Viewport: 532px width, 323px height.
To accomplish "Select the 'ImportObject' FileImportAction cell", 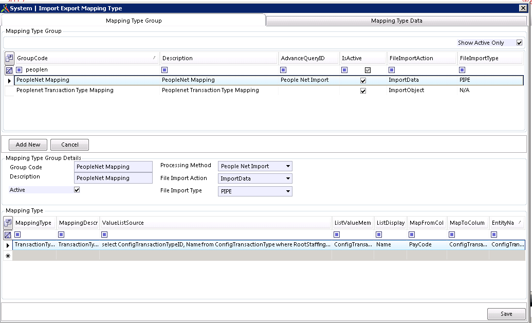I will coord(422,91).
